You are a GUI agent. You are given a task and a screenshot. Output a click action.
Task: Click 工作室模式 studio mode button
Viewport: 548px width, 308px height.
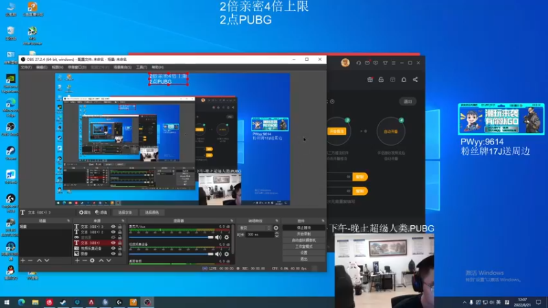click(303, 246)
